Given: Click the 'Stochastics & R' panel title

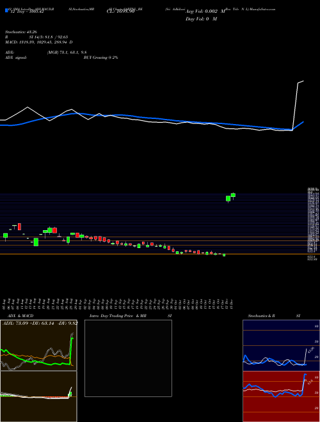Looking at the screenshot, I should [x=261, y=316].
